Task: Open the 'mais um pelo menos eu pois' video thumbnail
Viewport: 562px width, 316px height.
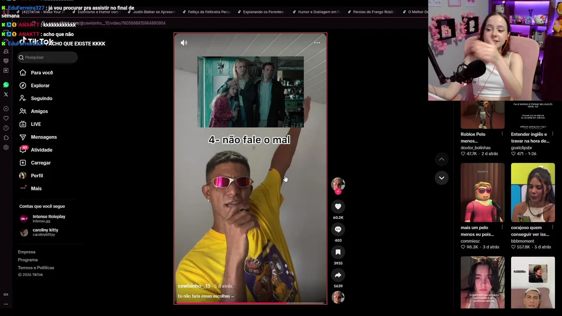Action: pyautogui.click(x=483, y=193)
